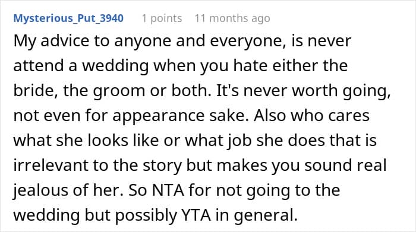Click the phrase "appearance sake."

(181, 116)
